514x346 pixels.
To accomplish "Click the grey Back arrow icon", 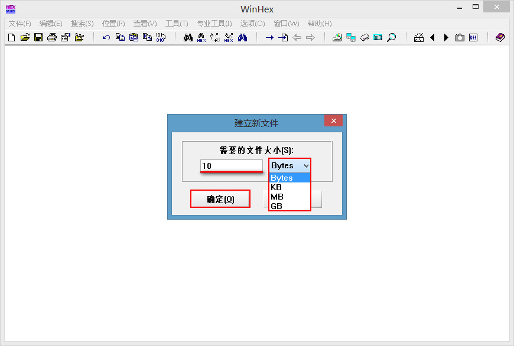I will 297,38.
